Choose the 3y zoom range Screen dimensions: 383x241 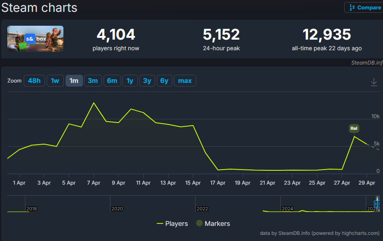(147, 81)
